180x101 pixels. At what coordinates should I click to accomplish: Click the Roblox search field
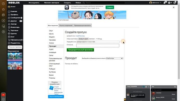point(104,3)
